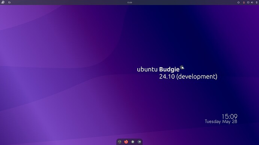Click the 'Tuesday May 28' date text
The height and width of the screenshot is (145, 259).
coord(221,121)
